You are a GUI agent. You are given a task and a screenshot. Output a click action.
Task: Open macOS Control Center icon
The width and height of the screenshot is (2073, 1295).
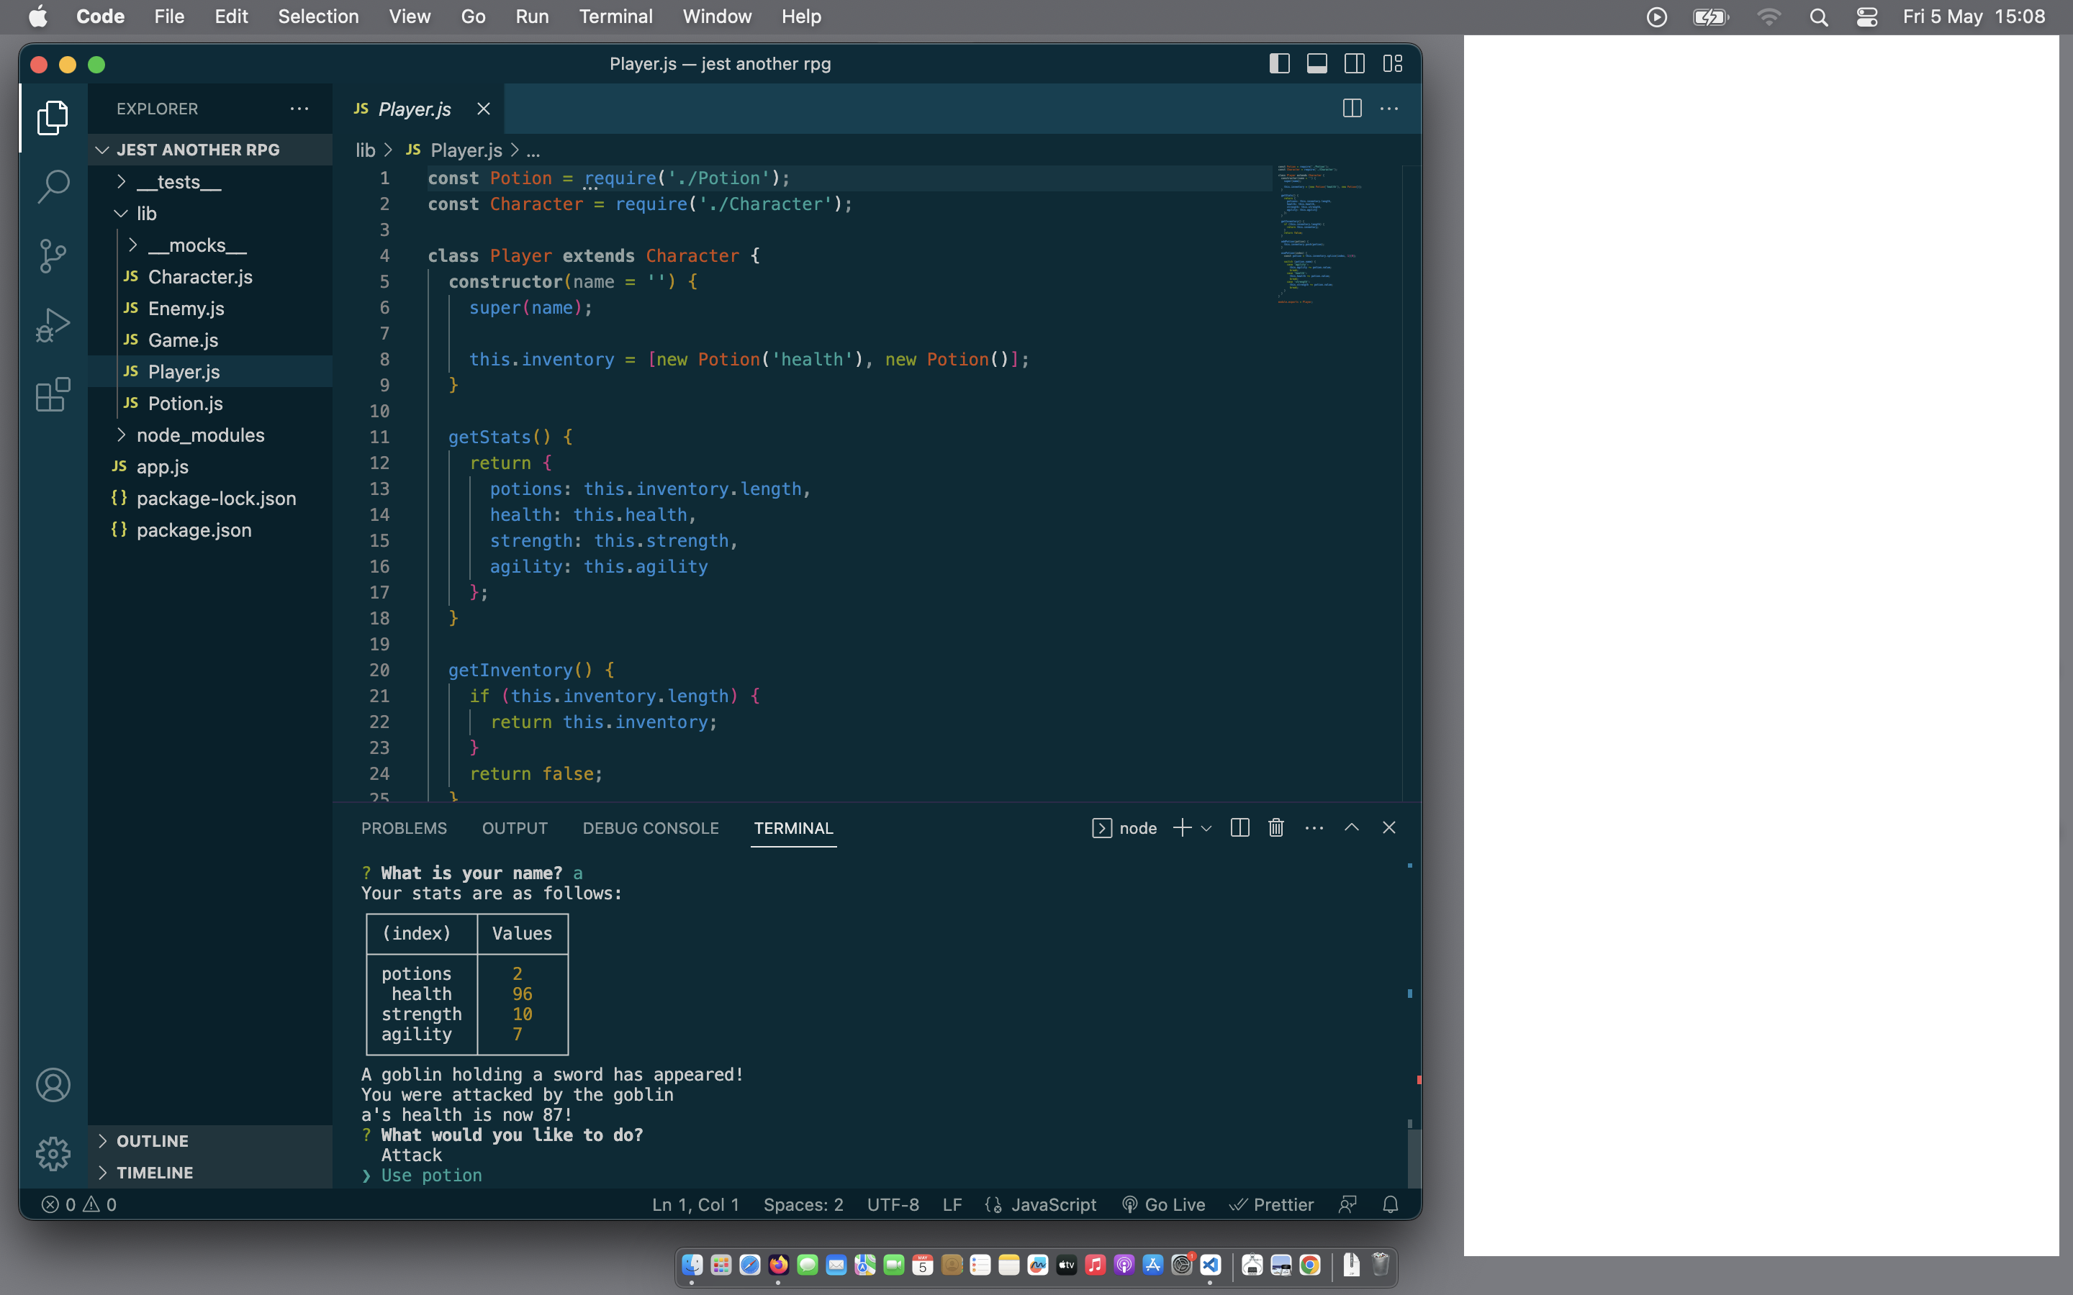click(x=1867, y=17)
